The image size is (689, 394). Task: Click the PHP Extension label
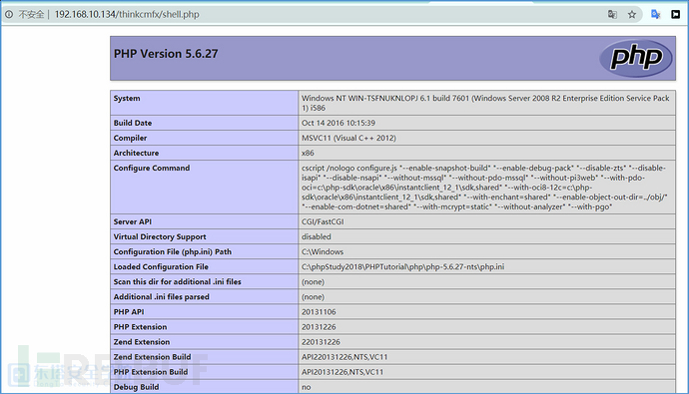point(140,327)
